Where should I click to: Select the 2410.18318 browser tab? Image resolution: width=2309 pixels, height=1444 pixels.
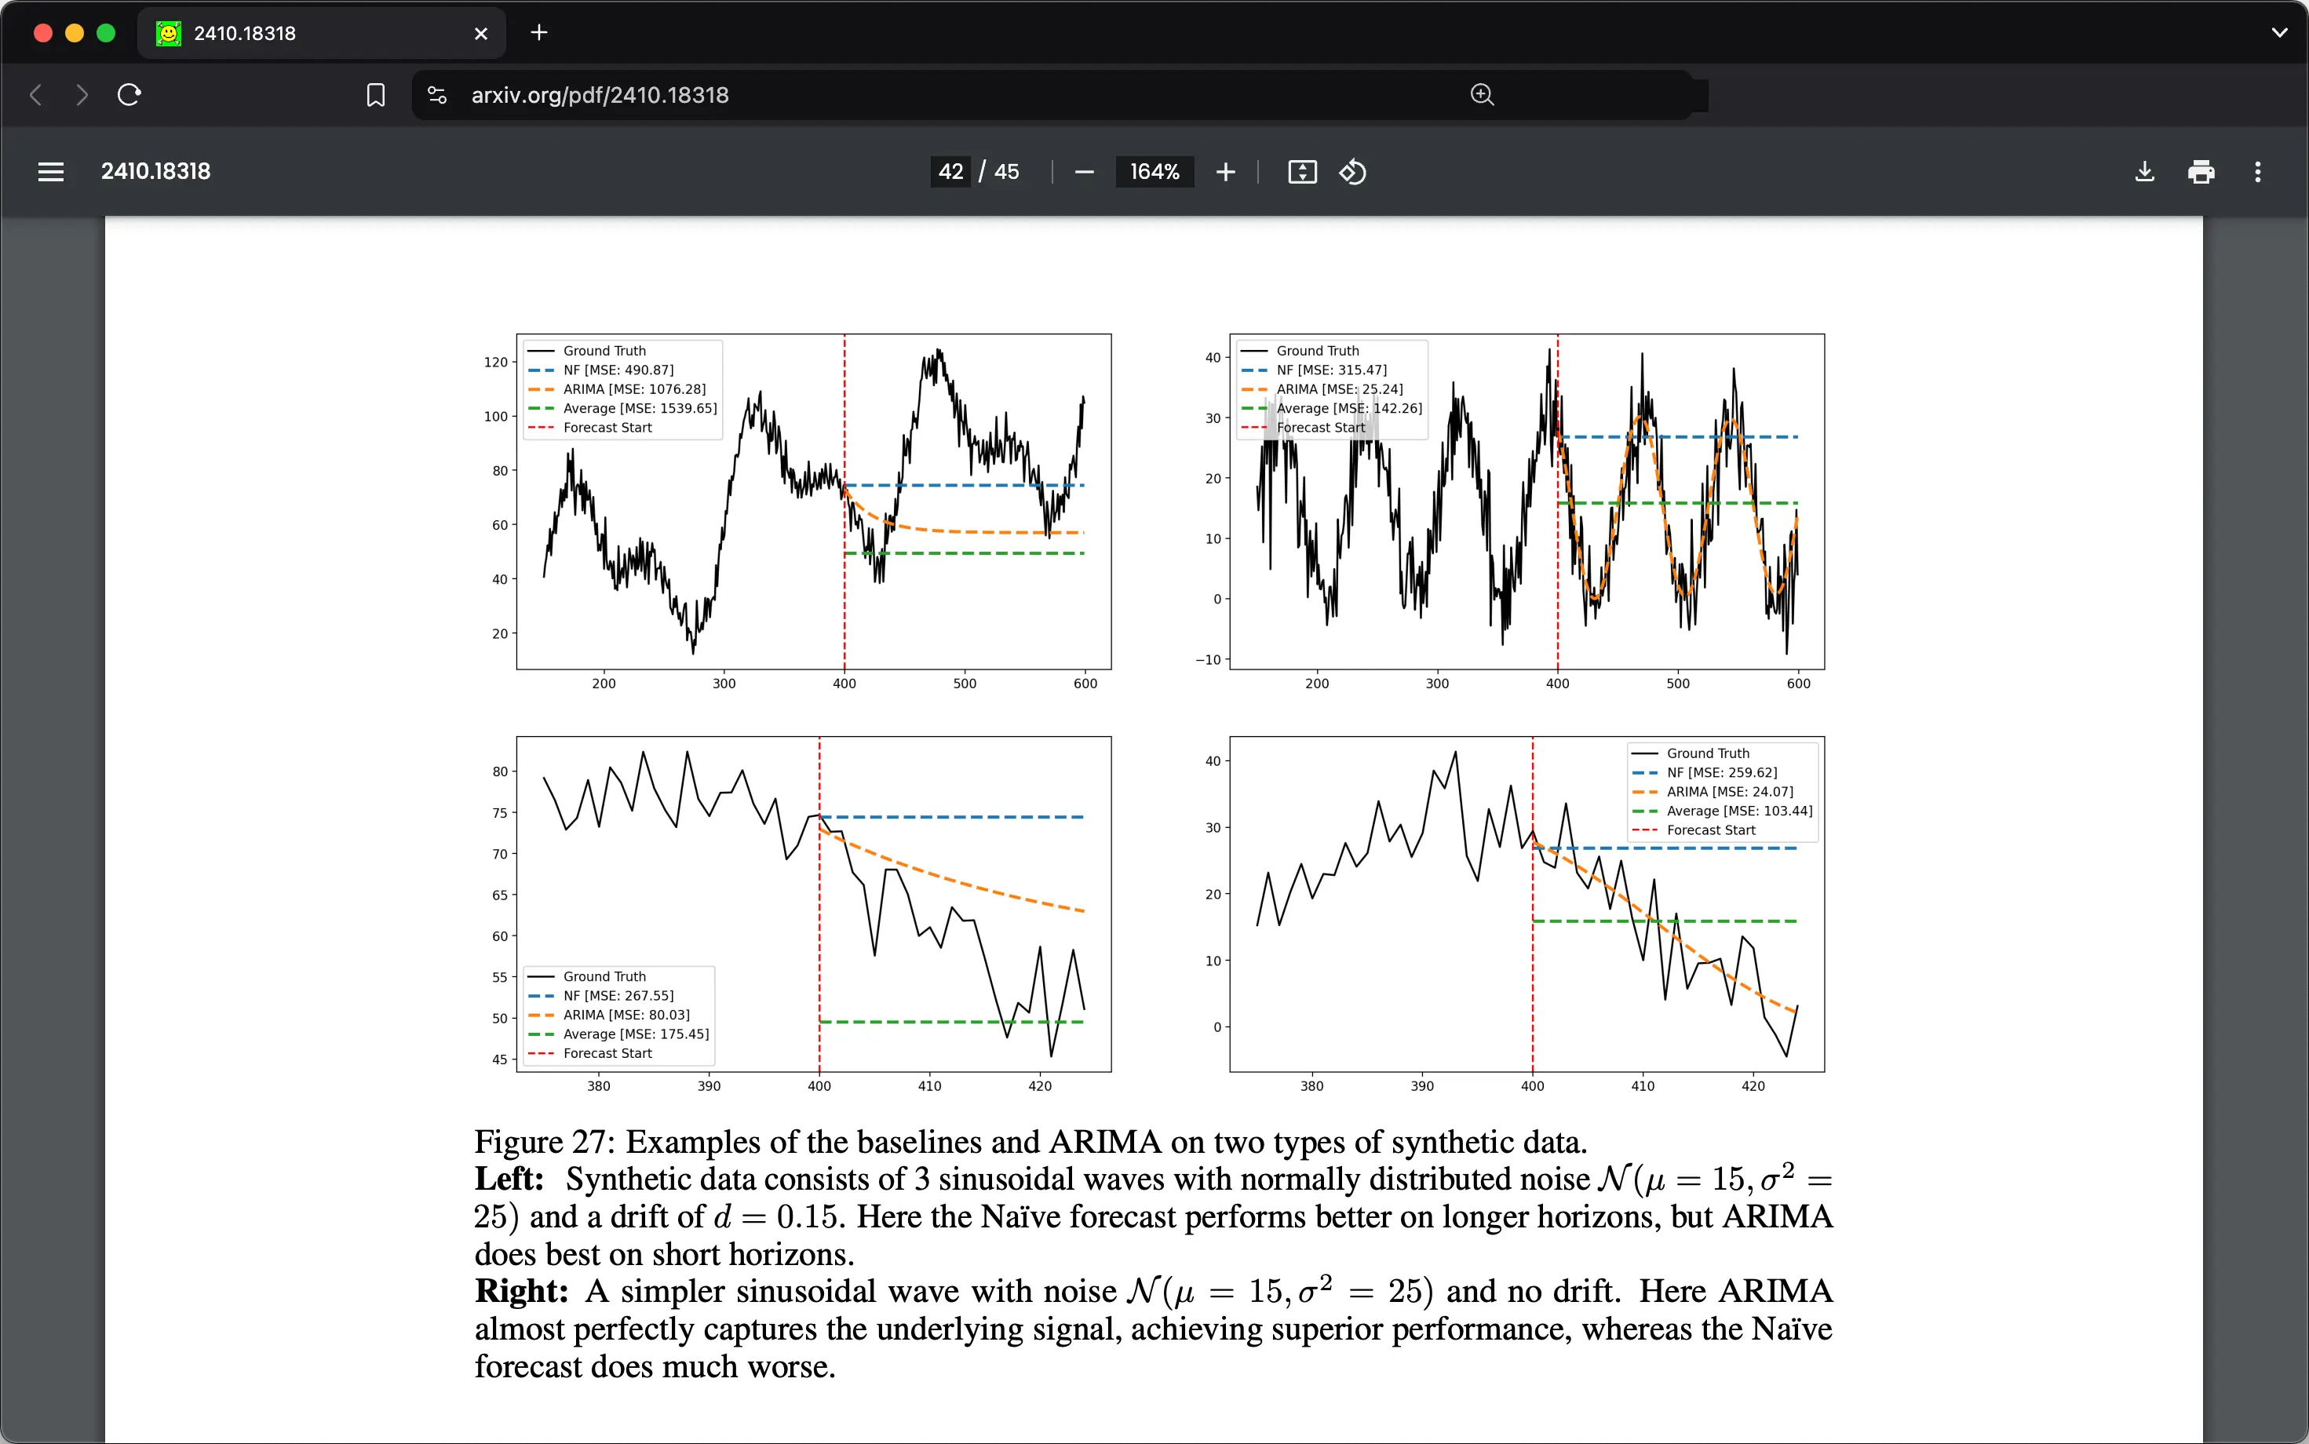[322, 34]
